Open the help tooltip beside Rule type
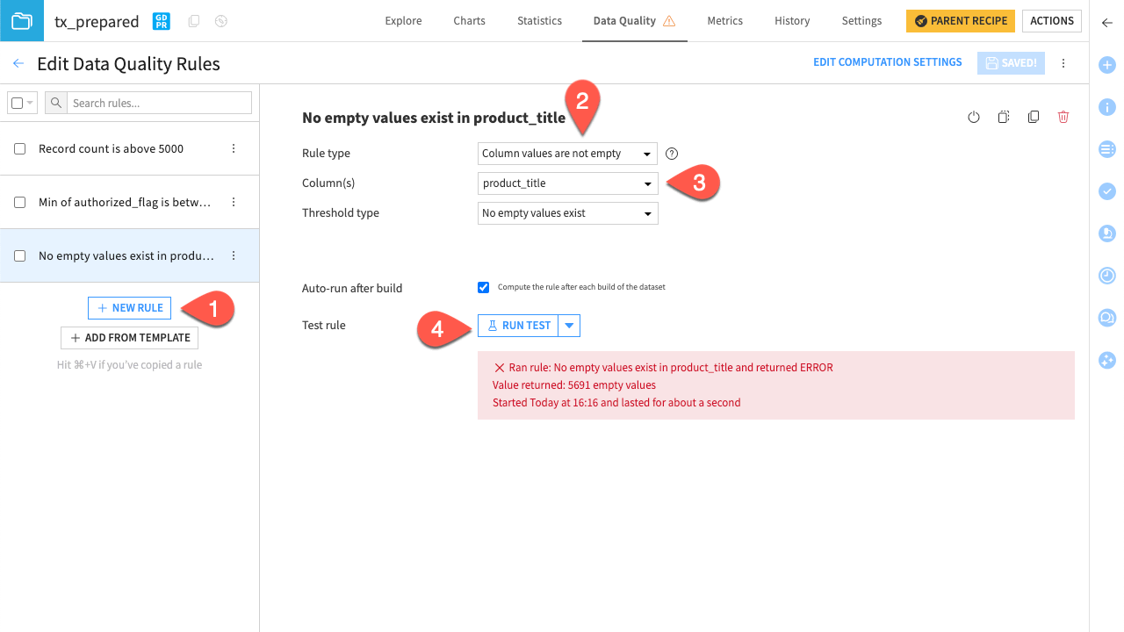Viewport: 1124px width, 632px height. (672, 154)
